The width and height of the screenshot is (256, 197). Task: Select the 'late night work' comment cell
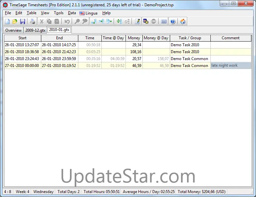coord(231,66)
